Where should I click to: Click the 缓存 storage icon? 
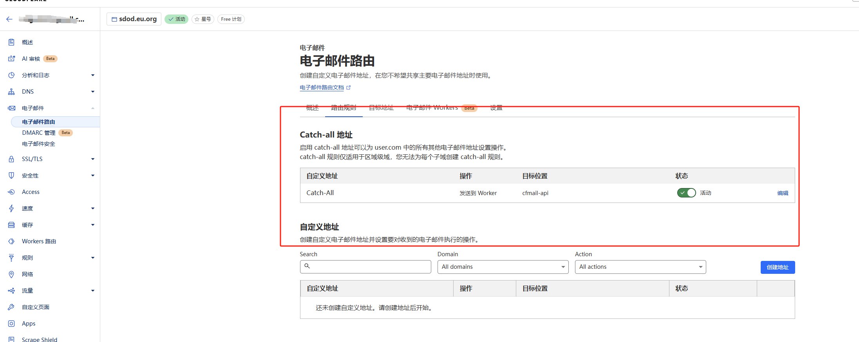[x=11, y=224]
